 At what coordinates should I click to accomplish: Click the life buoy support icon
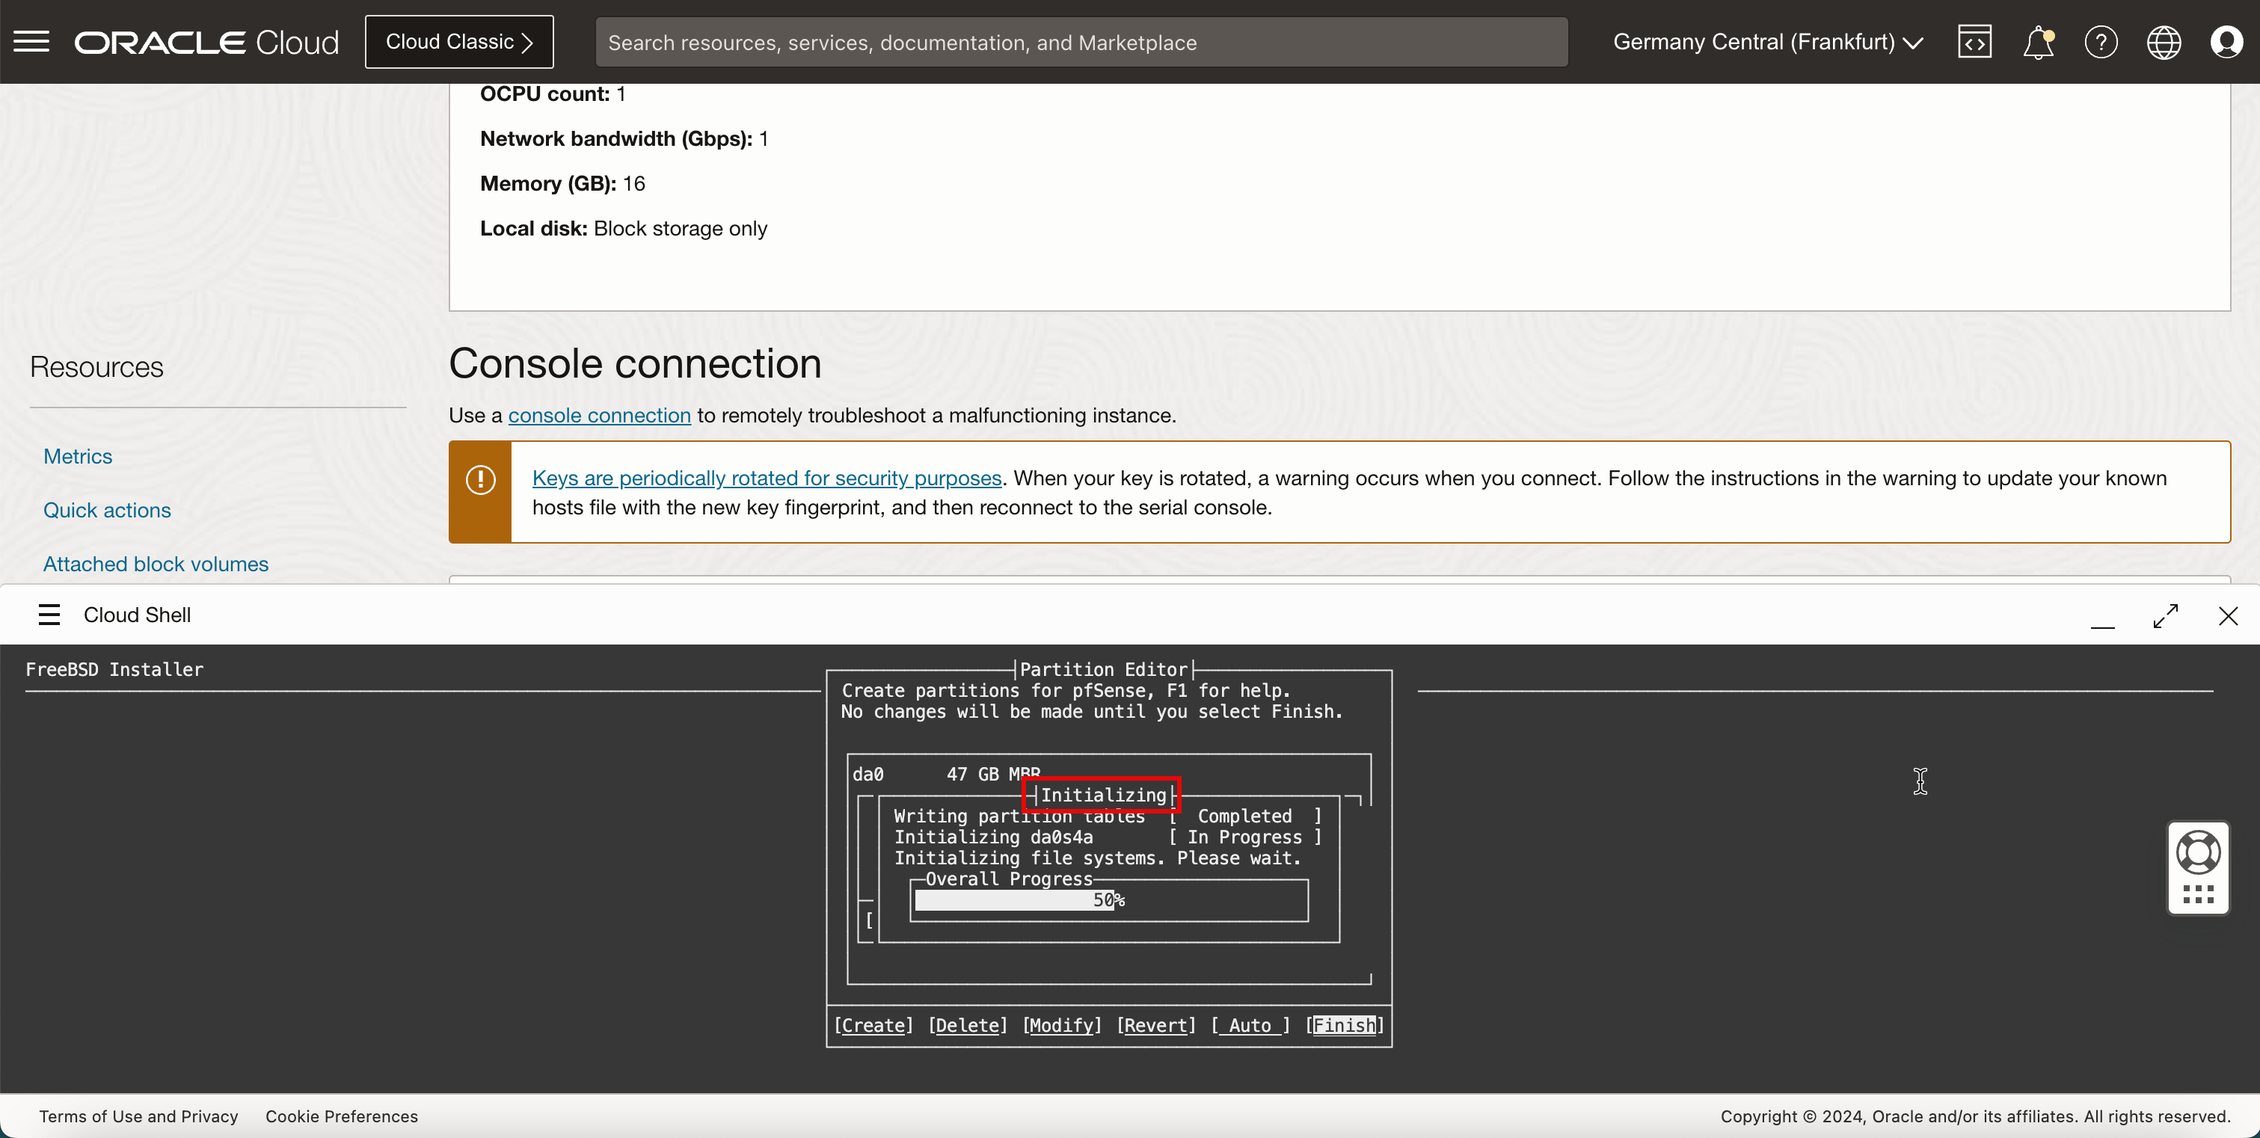(x=2198, y=852)
